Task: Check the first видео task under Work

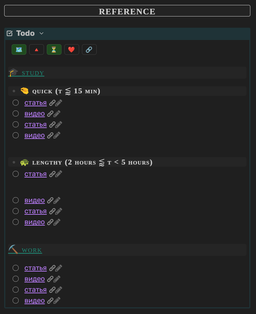Action: tap(15, 279)
